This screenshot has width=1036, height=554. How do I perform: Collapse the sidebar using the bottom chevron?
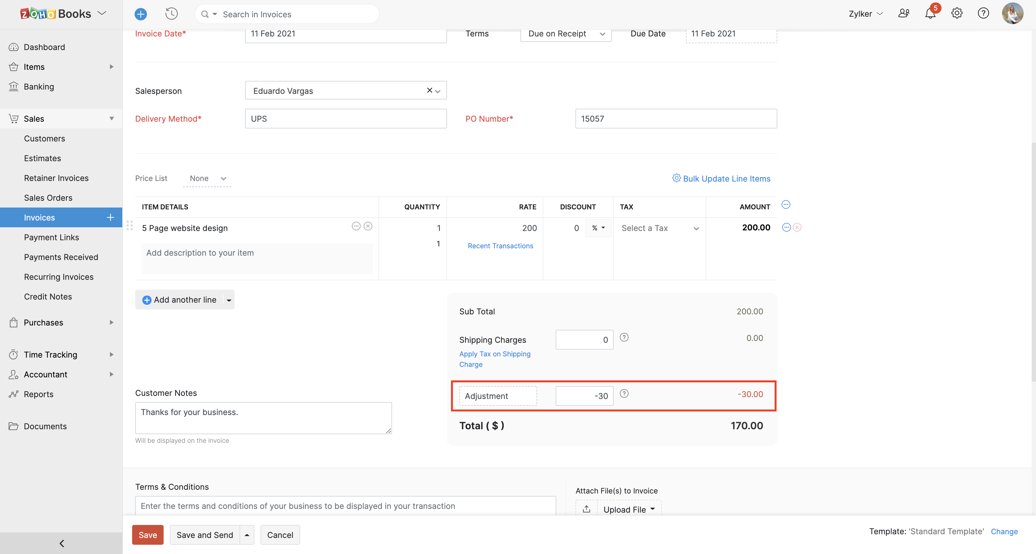point(61,543)
